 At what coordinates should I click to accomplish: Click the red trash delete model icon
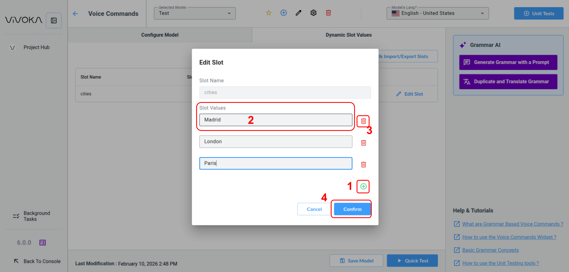pyautogui.click(x=328, y=13)
